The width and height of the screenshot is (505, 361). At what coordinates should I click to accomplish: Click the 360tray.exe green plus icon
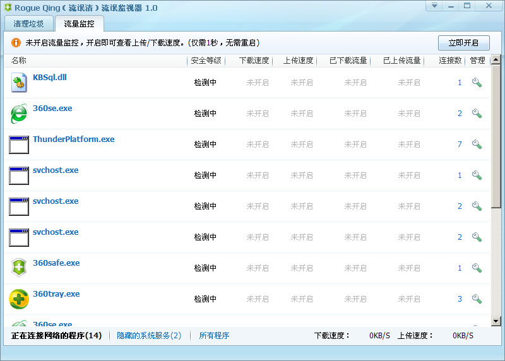pos(19,299)
